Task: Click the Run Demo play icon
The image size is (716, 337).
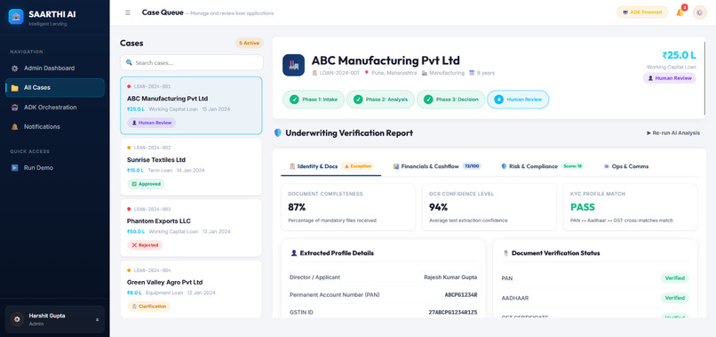Action: click(14, 168)
